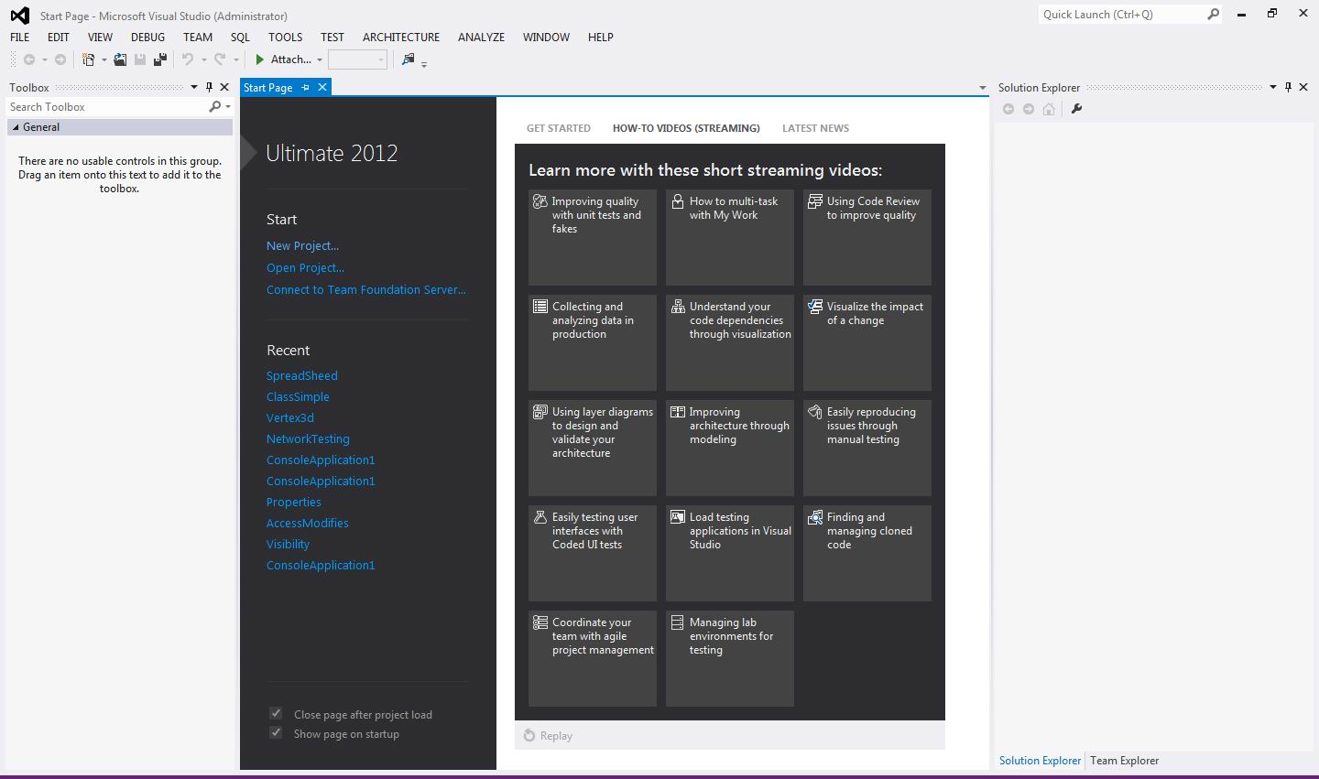Open the recent project NetworkTesting
Screen dimensions: 1319x779
(x=308, y=439)
